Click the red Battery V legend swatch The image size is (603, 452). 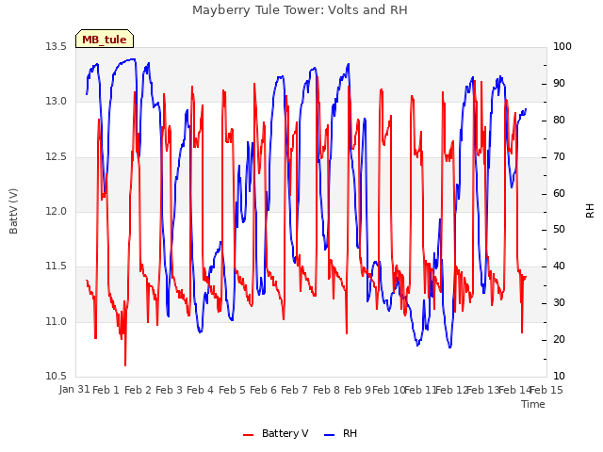click(x=249, y=435)
